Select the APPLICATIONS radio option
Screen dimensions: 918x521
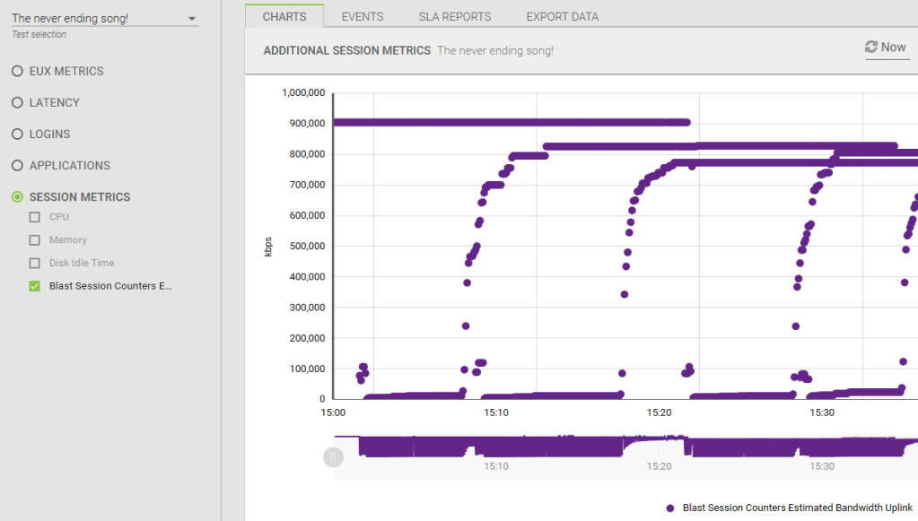(x=17, y=165)
